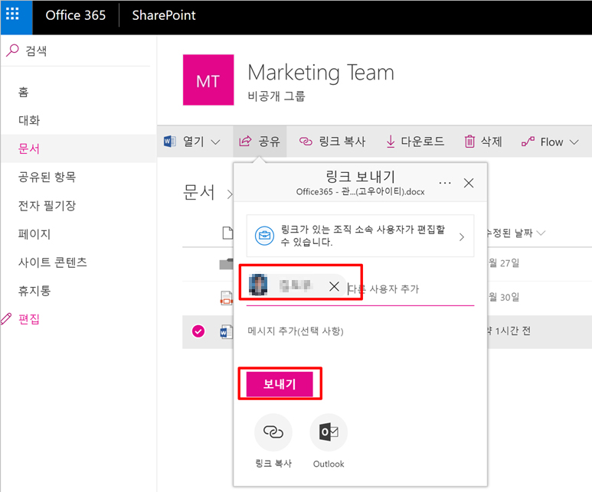Open 사이트 콘텐츠 navigation item

(x=53, y=262)
